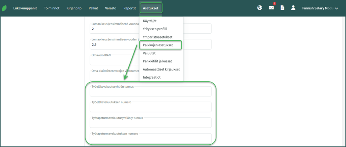Open the Palkat menu
This screenshot has width=346, height=147.
click(93, 8)
